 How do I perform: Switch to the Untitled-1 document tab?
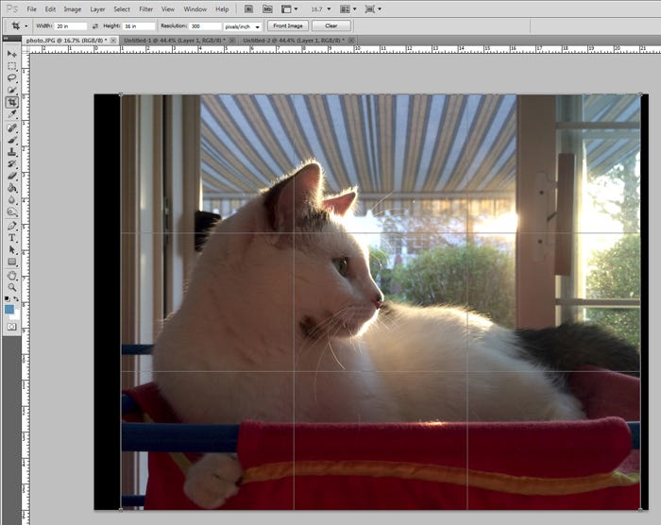175,40
